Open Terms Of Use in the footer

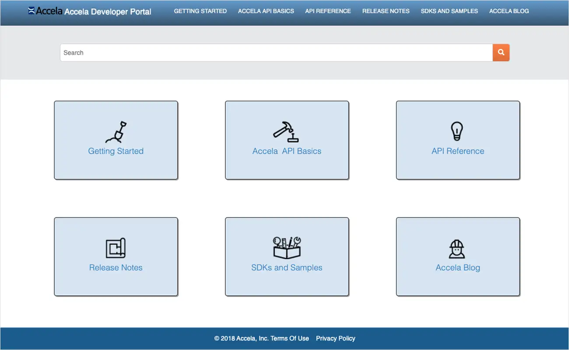(290, 338)
